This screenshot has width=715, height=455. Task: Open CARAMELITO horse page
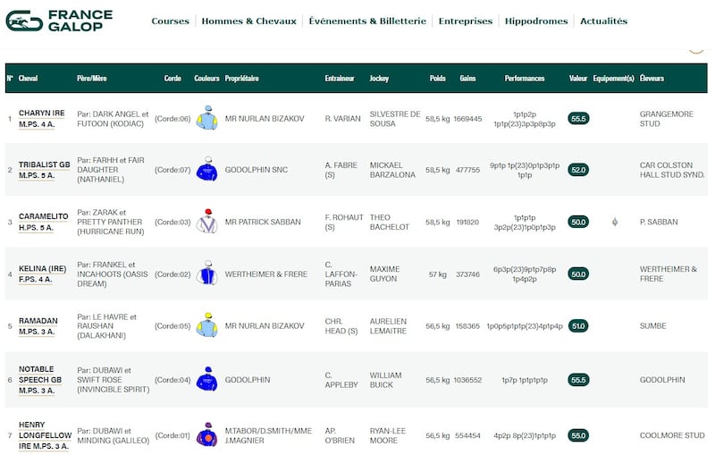pos(43,222)
